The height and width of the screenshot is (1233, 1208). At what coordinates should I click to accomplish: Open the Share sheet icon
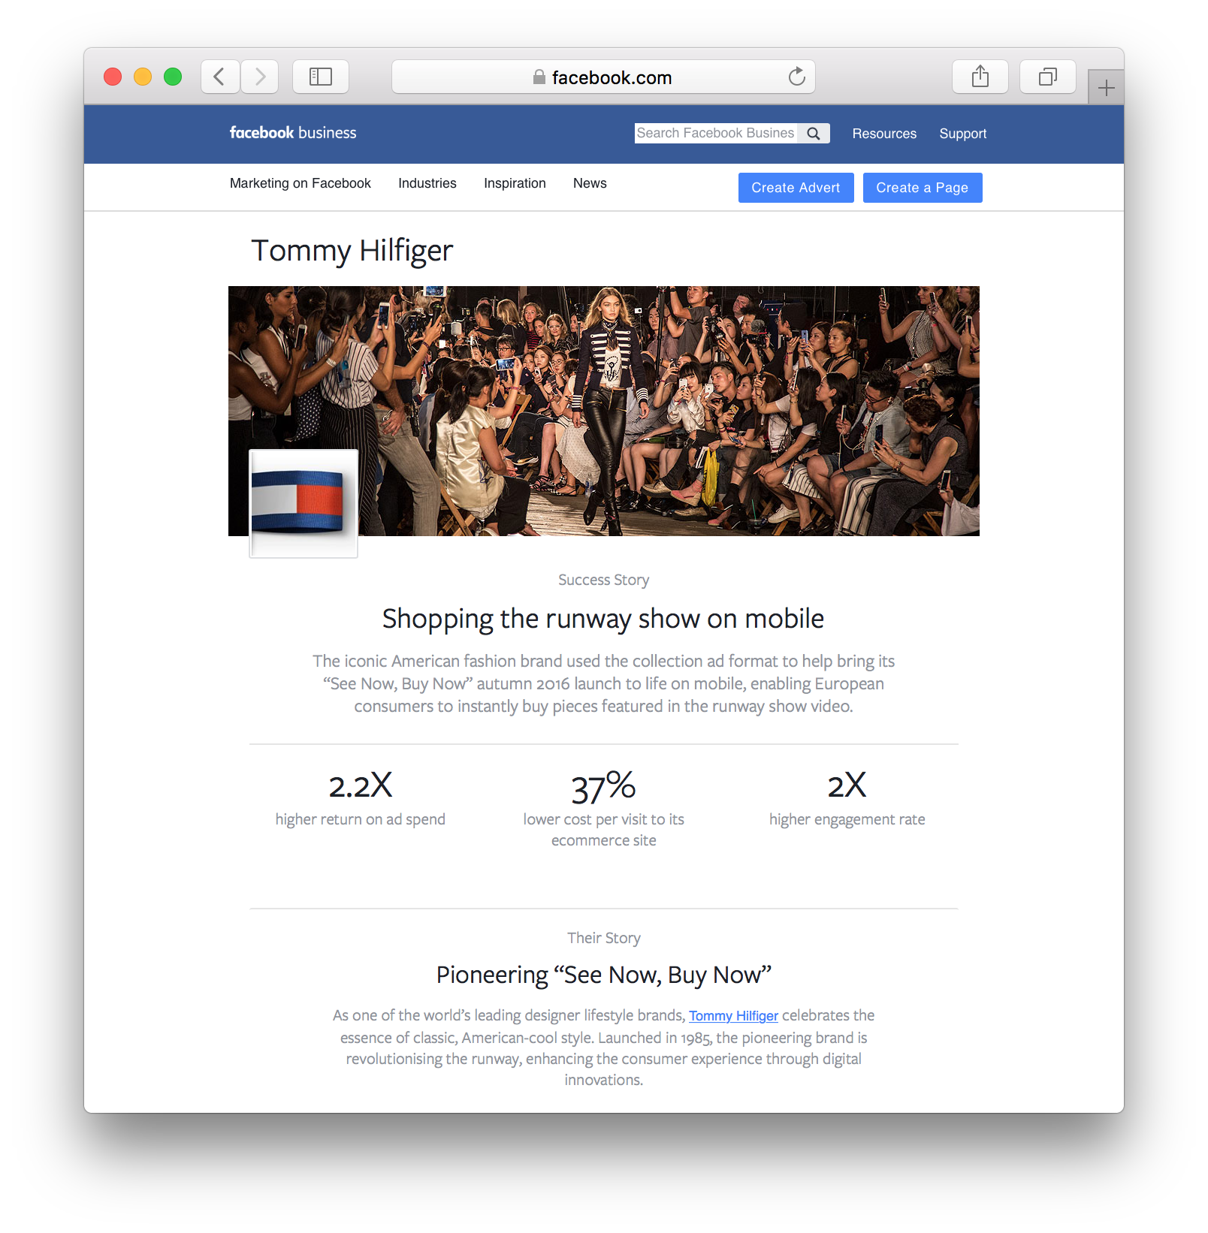pyautogui.click(x=980, y=77)
